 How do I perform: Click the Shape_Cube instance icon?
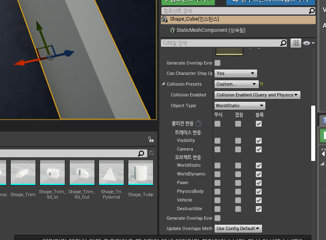click(x=165, y=19)
